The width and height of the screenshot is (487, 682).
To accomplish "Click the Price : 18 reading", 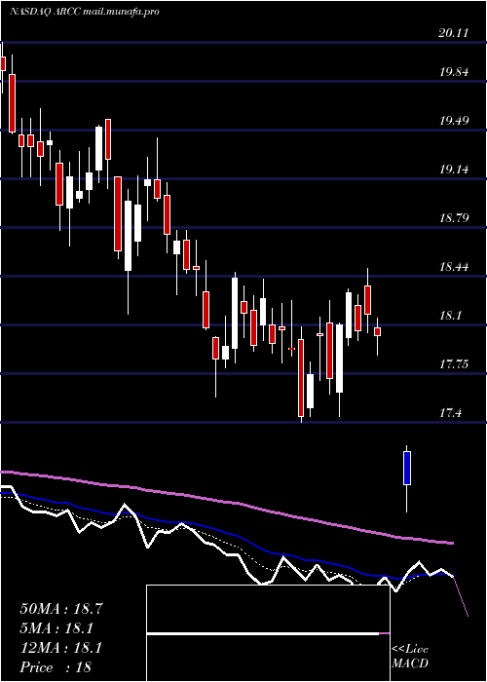I will (56, 667).
